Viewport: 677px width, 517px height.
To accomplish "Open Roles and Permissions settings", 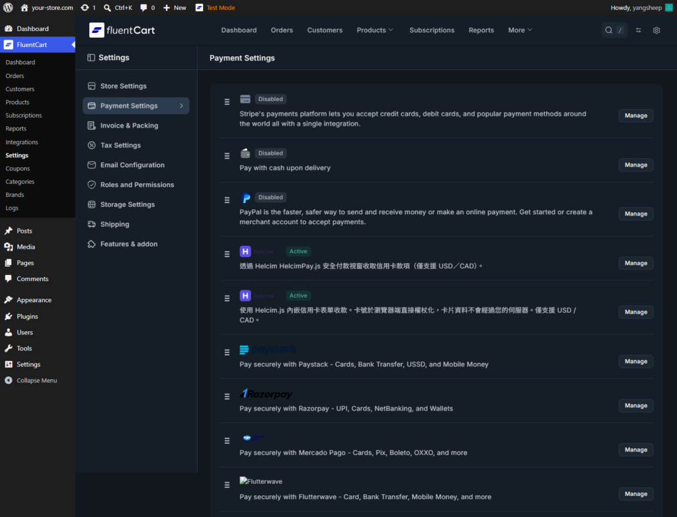I will [136, 185].
